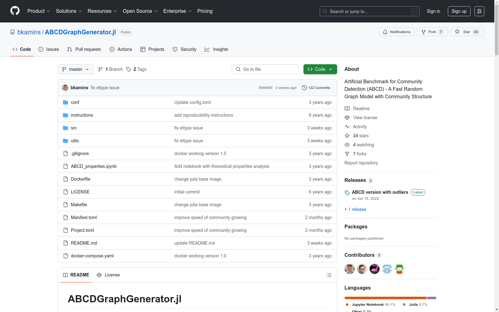The width and height of the screenshot is (499, 312).
Task: View the 1 Branch link
Action: coord(111,69)
